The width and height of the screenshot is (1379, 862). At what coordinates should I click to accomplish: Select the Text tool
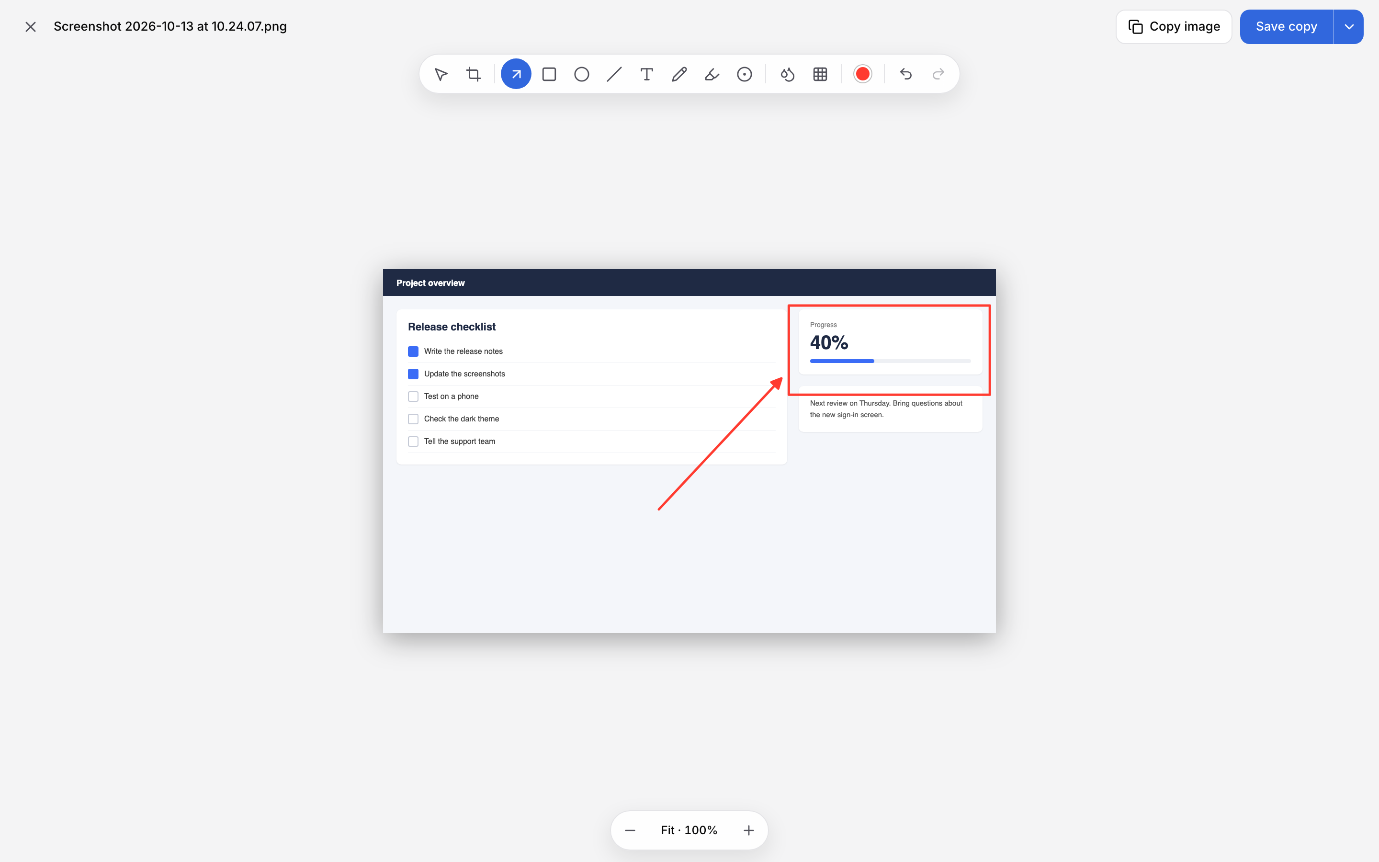(x=646, y=74)
